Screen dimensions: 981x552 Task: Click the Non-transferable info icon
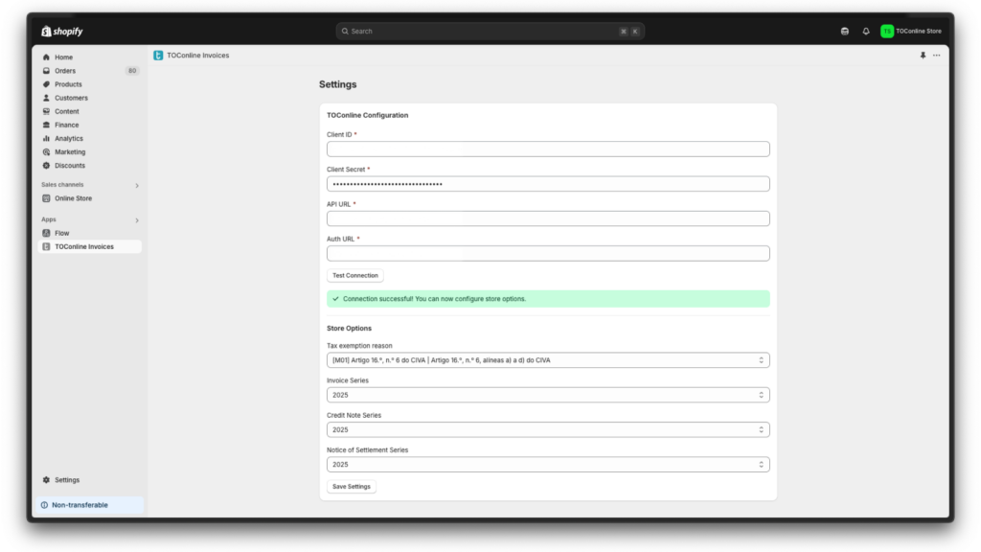point(44,505)
